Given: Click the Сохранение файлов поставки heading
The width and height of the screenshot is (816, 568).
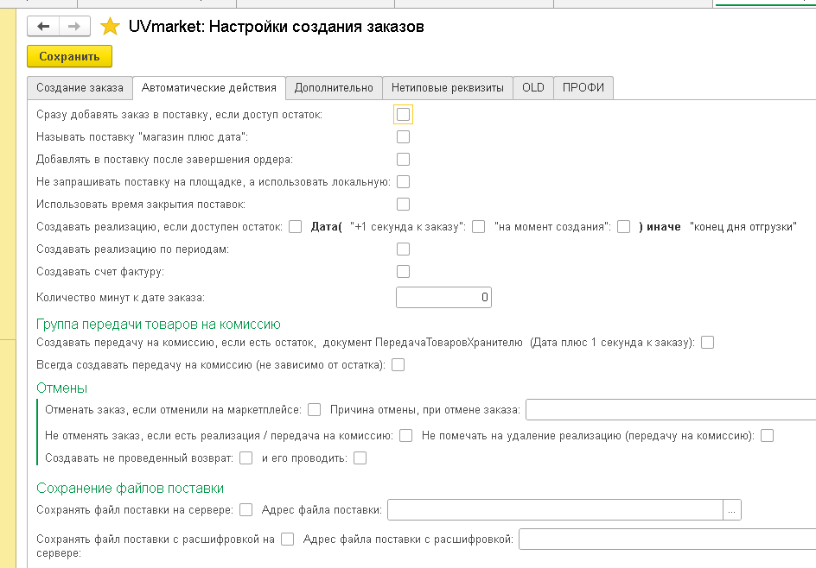Looking at the screenshot, I should coord(131,488).
